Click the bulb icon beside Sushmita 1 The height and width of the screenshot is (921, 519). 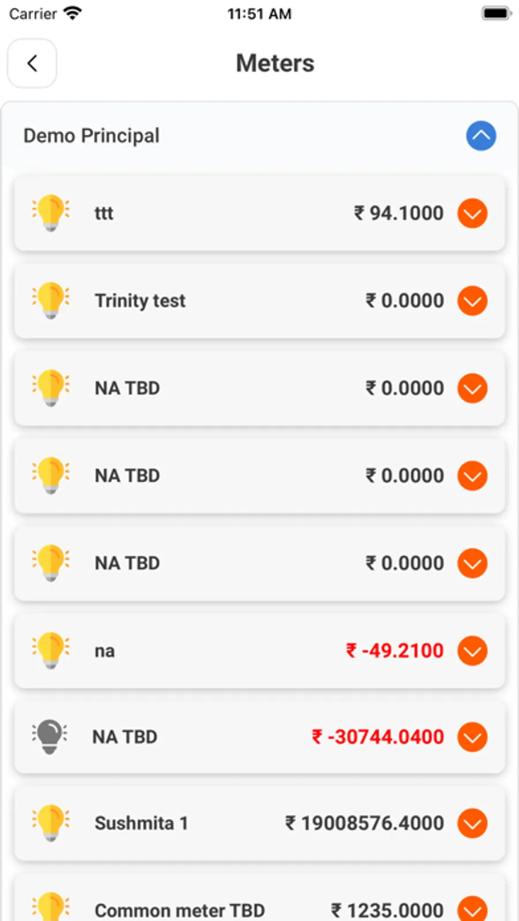tap(51, 822)
